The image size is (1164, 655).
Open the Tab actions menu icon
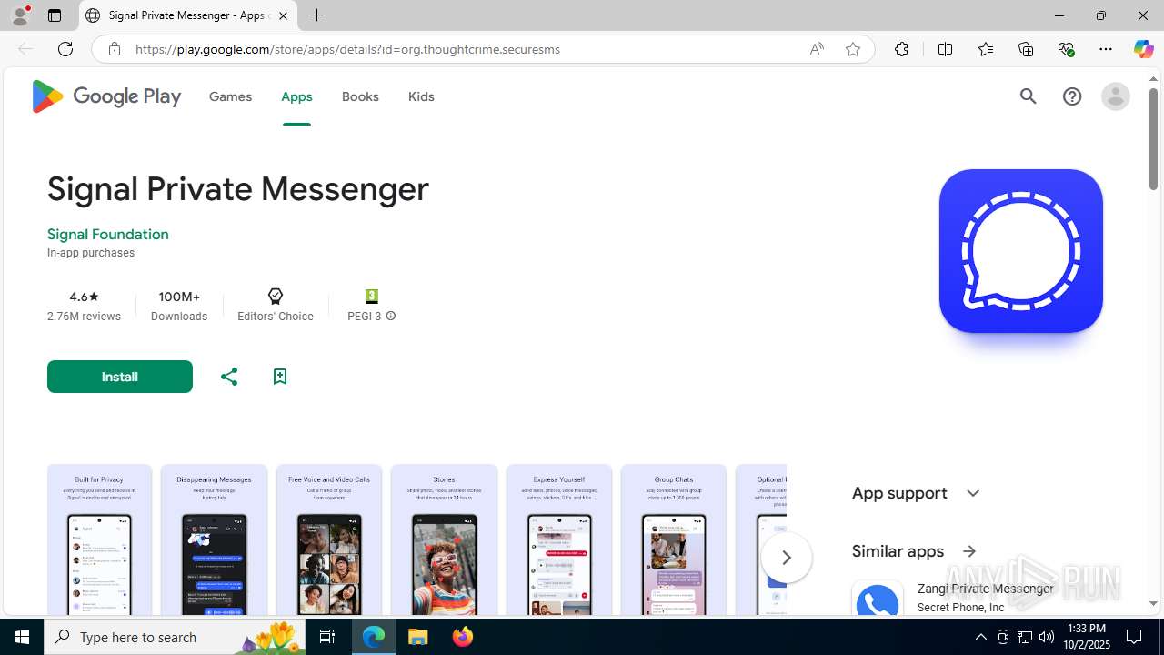tap(55, 15)
